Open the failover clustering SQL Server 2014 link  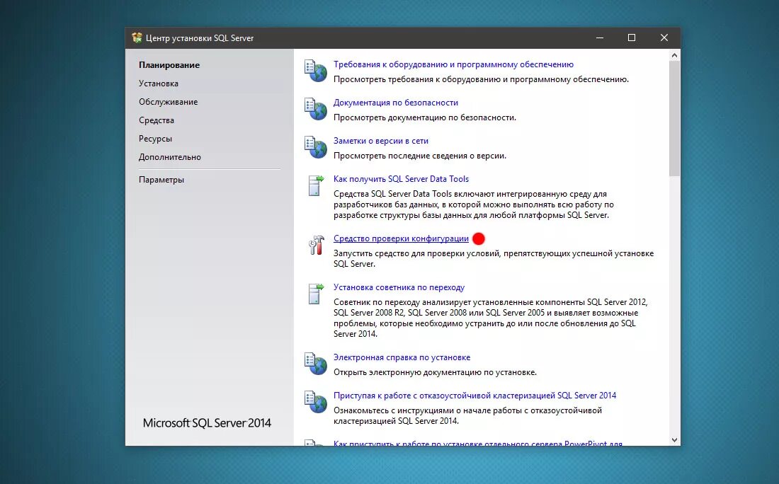click(474, 396)
